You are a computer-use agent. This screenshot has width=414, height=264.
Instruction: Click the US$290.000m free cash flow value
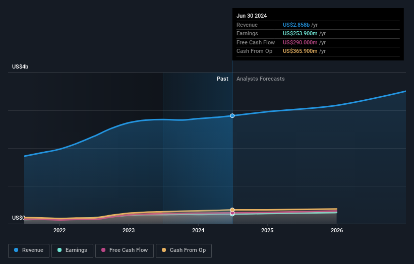pyautogui.click(x=300, y=42)
